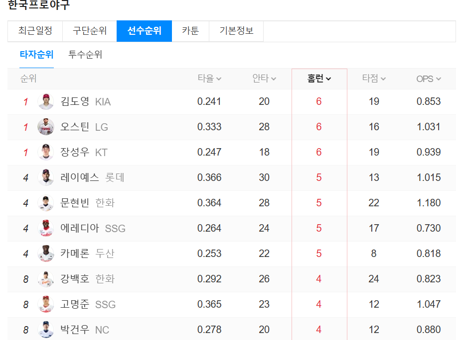The width and height of the screenshot is (462, 340).
Task: Open player 레이예스 name link
Action: 80,177
